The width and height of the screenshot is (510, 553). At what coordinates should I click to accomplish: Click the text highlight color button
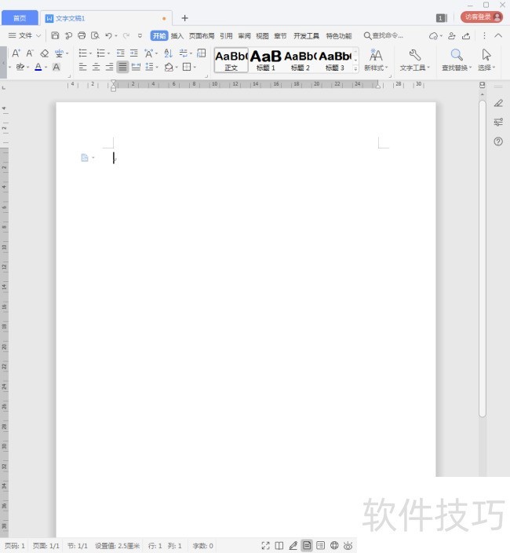20,67
